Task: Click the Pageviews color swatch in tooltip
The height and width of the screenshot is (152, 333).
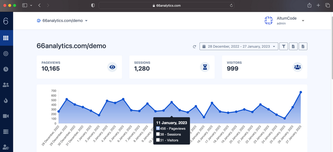Action: (158, 128)
